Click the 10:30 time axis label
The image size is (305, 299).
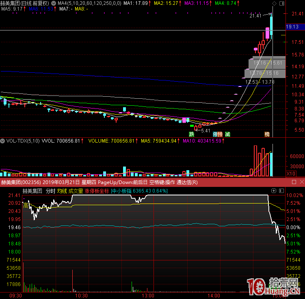click(x=81, y=296)
